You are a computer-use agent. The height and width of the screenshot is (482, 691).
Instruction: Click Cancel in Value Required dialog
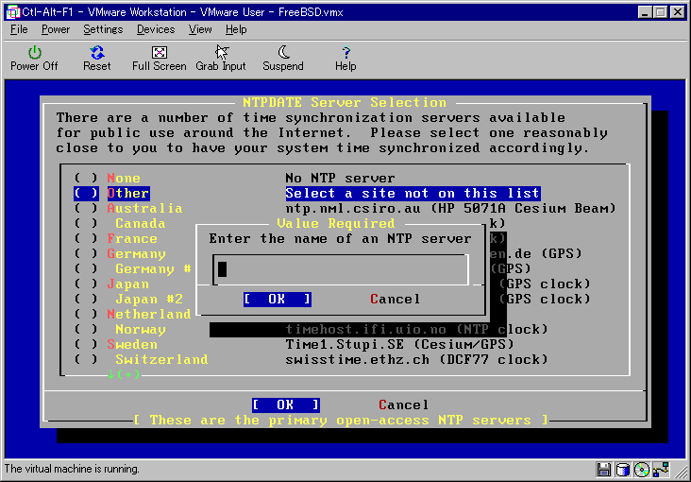[396, 300]
